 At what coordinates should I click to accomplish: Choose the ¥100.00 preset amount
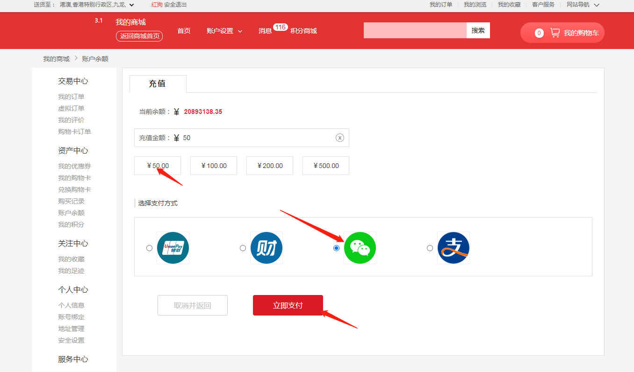click(214, 166)
